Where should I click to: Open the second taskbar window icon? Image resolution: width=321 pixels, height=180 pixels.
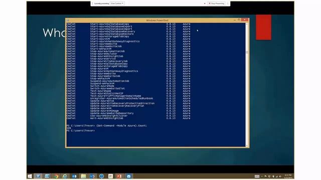pos(47,176)
